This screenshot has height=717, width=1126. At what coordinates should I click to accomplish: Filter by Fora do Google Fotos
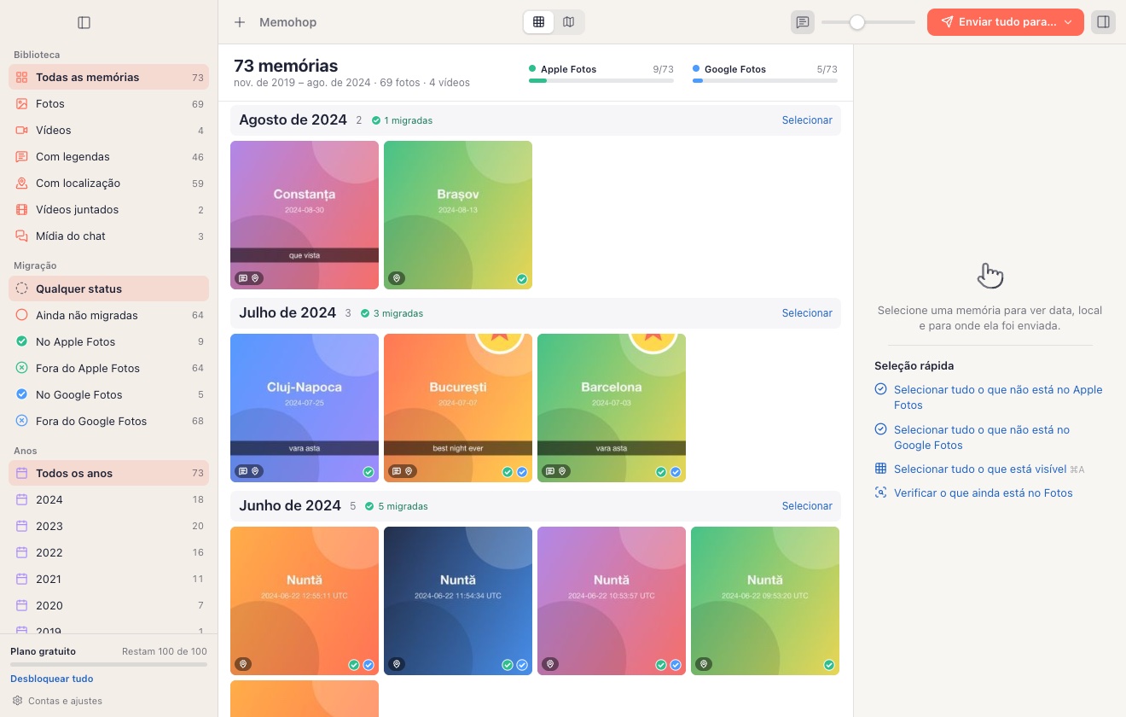coord(108,421)
